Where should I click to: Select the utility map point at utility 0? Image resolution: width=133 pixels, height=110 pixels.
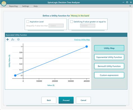(15, 75)
